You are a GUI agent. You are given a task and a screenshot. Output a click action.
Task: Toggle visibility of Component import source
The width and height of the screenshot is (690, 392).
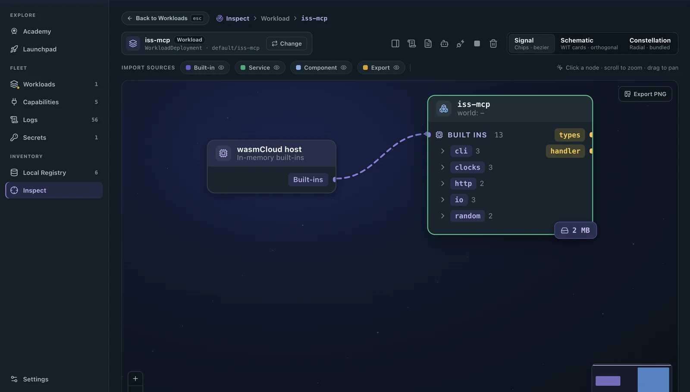(344, 68)
